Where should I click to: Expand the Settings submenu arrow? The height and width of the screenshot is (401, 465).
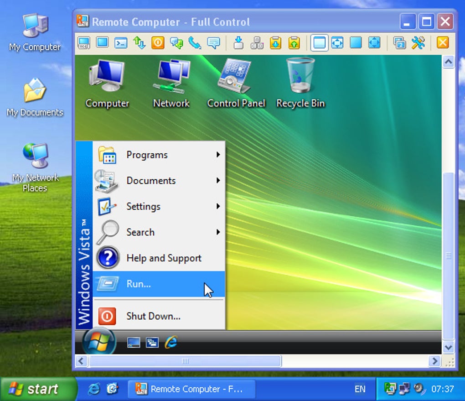[218, 206]
